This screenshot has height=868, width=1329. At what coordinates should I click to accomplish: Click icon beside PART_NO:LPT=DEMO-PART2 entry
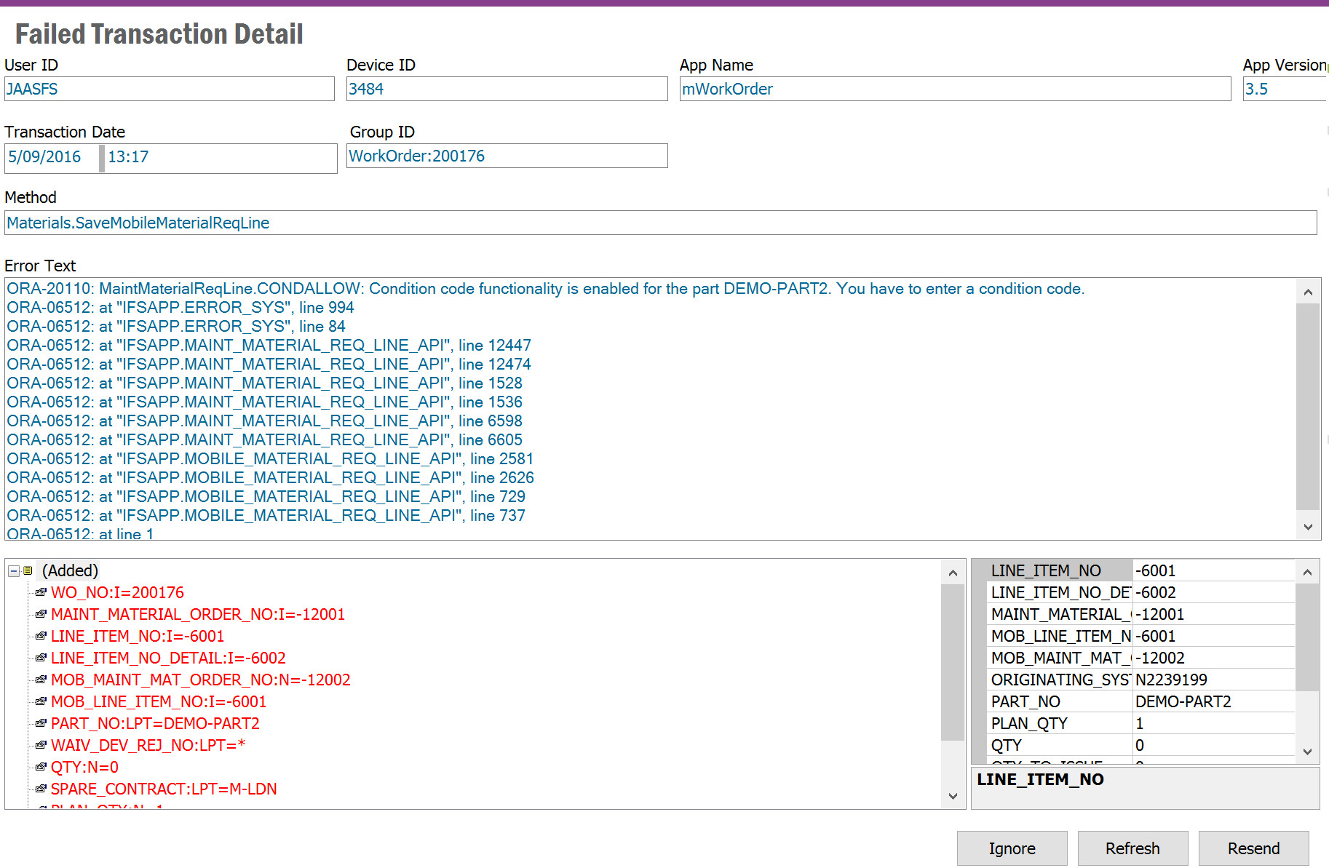(x=41, y=724)
